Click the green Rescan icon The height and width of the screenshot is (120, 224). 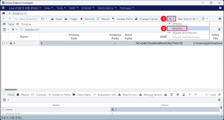[98, 19]
